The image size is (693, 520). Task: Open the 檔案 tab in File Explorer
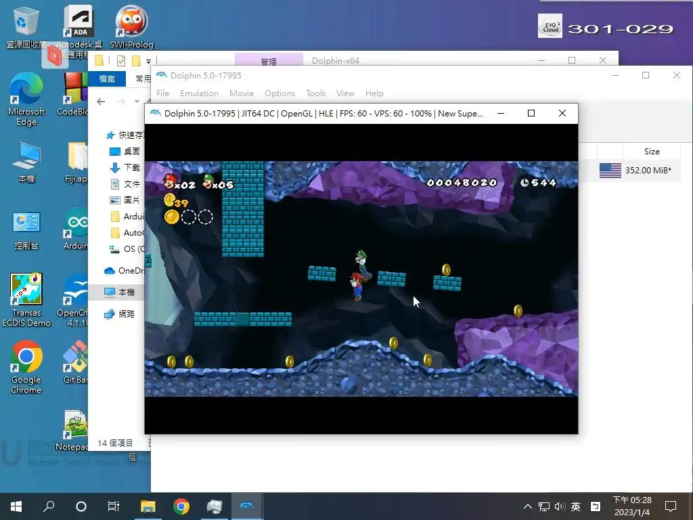(107, 79)
